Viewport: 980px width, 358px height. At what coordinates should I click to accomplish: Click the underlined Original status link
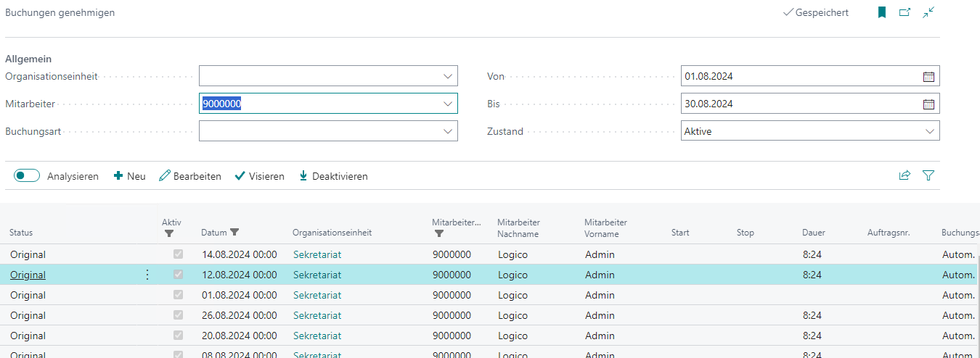[28, 275]
